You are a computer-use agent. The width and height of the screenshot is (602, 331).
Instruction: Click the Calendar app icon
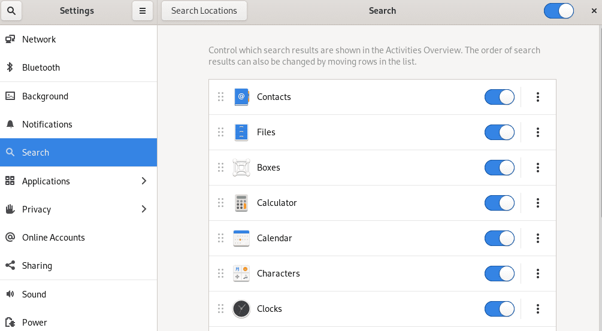[x=241, y=238]
